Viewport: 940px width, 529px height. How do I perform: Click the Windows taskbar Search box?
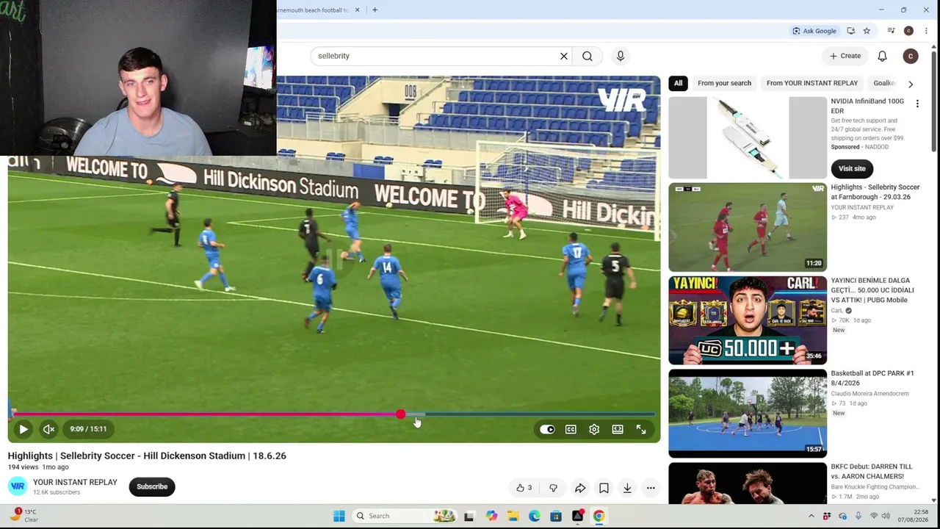(404, 516)
